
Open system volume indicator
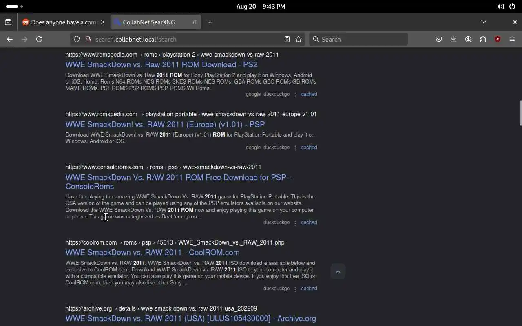(500, 7)
